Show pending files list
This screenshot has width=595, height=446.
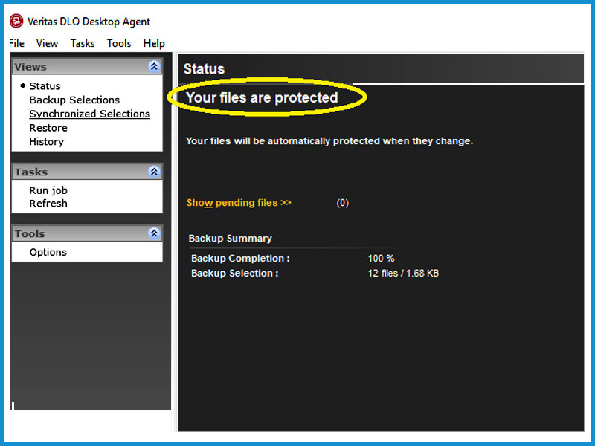pyautogui.click(x=239, y=202)
